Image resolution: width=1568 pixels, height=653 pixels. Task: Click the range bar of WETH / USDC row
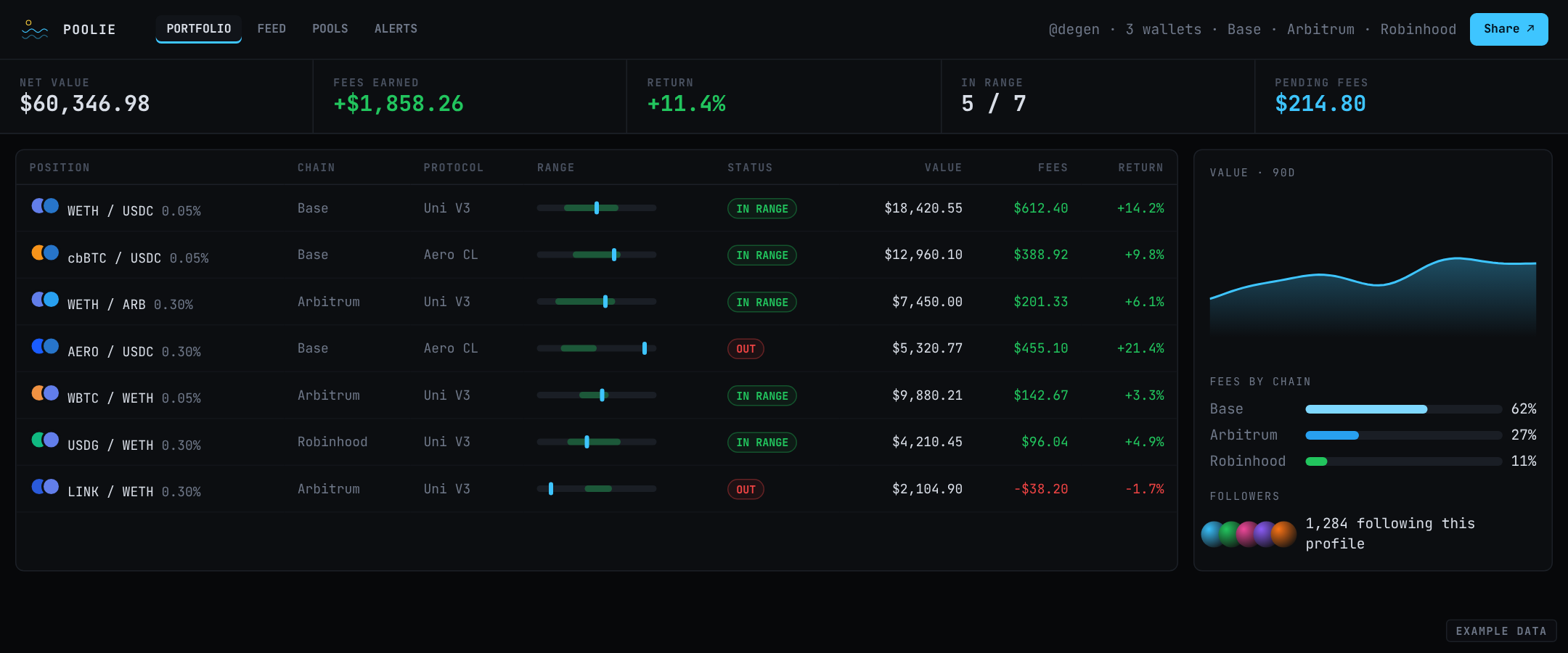coord(597,208)
